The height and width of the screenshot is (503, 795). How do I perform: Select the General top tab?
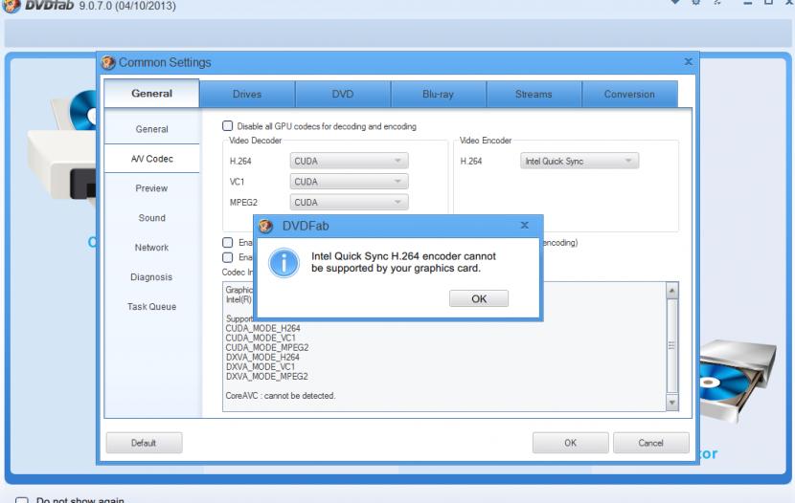pos(151,94)
